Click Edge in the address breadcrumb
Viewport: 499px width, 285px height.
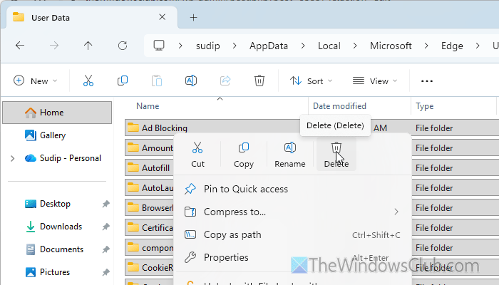pos(452,46)
